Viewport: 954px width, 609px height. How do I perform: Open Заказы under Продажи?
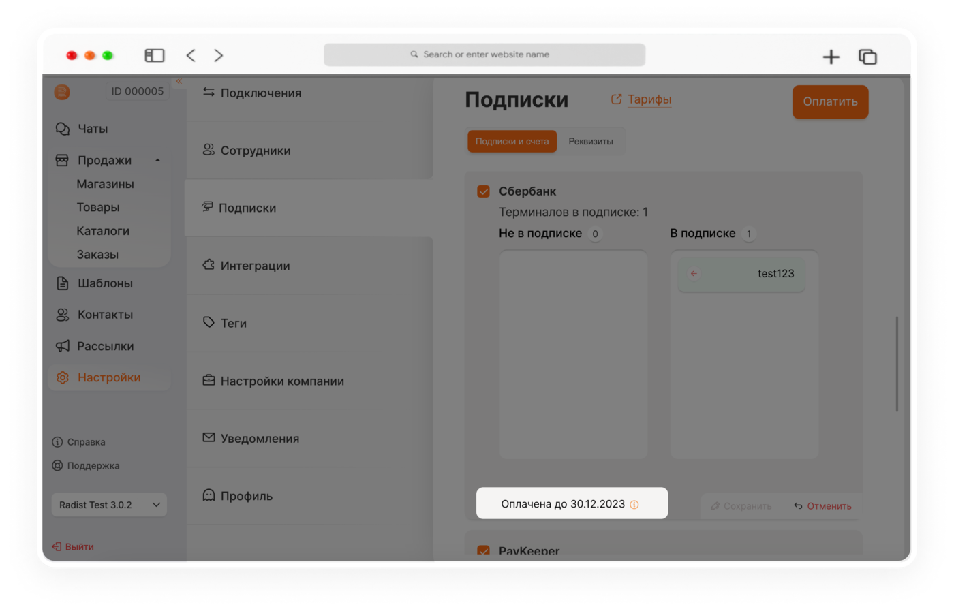coord(97,254)
